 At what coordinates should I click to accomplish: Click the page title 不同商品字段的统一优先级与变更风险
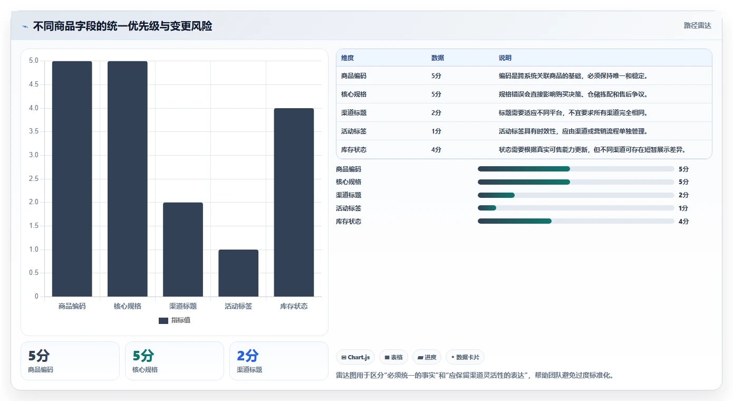[123, 26]
